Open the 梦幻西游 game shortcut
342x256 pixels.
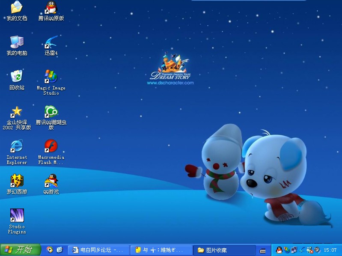click(17, 181)
